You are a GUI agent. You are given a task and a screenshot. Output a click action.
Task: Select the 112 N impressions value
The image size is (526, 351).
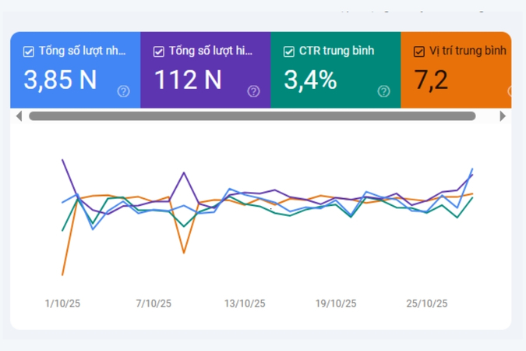point(188,80)
